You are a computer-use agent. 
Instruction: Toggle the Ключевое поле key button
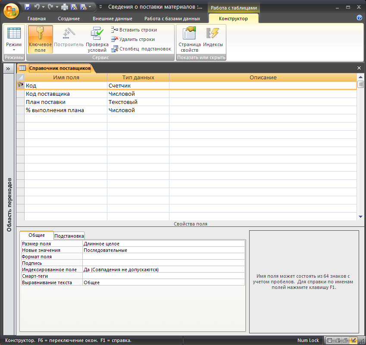click(40, 39)
